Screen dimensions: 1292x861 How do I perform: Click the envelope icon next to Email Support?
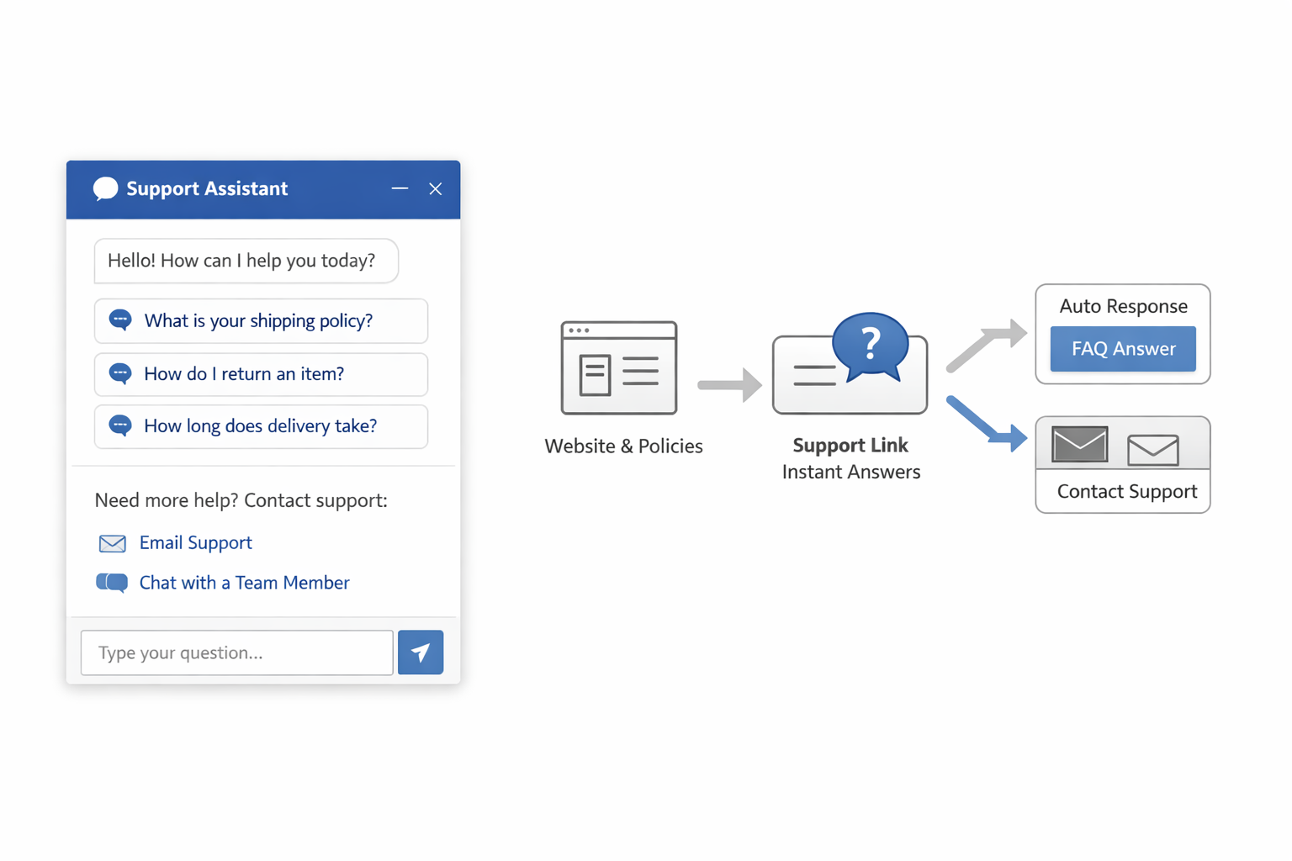pyautogui.click(x=112, y=543)
